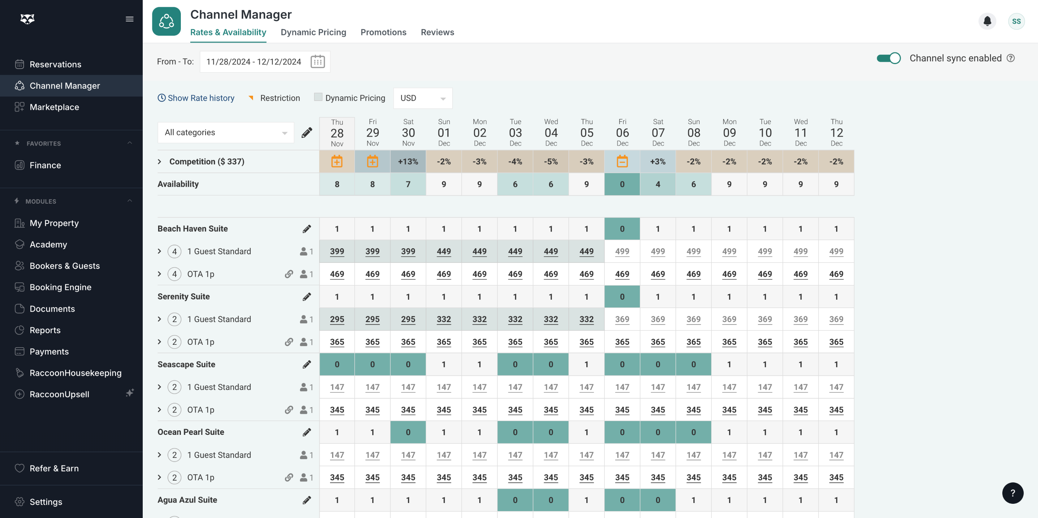Open the All categories dropdown

coord(225,133)
